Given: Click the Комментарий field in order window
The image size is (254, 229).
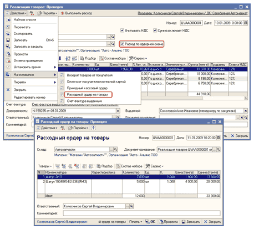Looking at the screenshot, I should pyautogui.click(x=141, y=213).
